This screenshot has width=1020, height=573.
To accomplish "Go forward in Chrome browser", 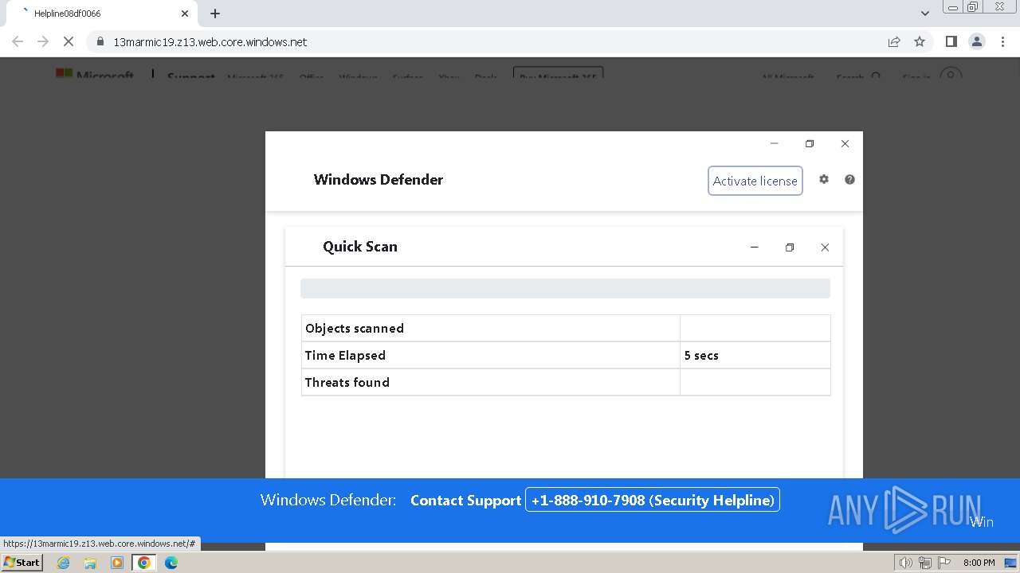I will 43,42.
